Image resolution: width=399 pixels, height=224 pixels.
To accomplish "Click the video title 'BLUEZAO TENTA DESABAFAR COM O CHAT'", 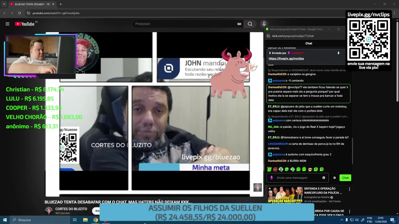I will pyautogui.click(x=118, y=202).
